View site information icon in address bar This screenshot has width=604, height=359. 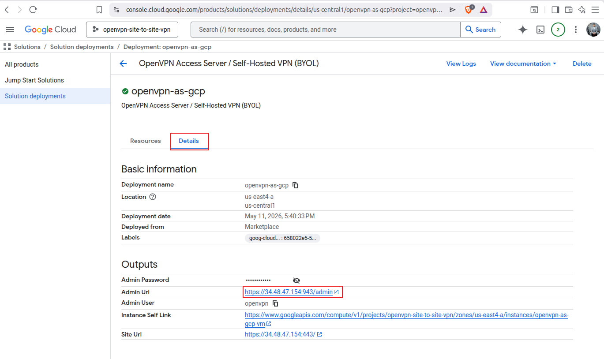[x=116, y=10]
